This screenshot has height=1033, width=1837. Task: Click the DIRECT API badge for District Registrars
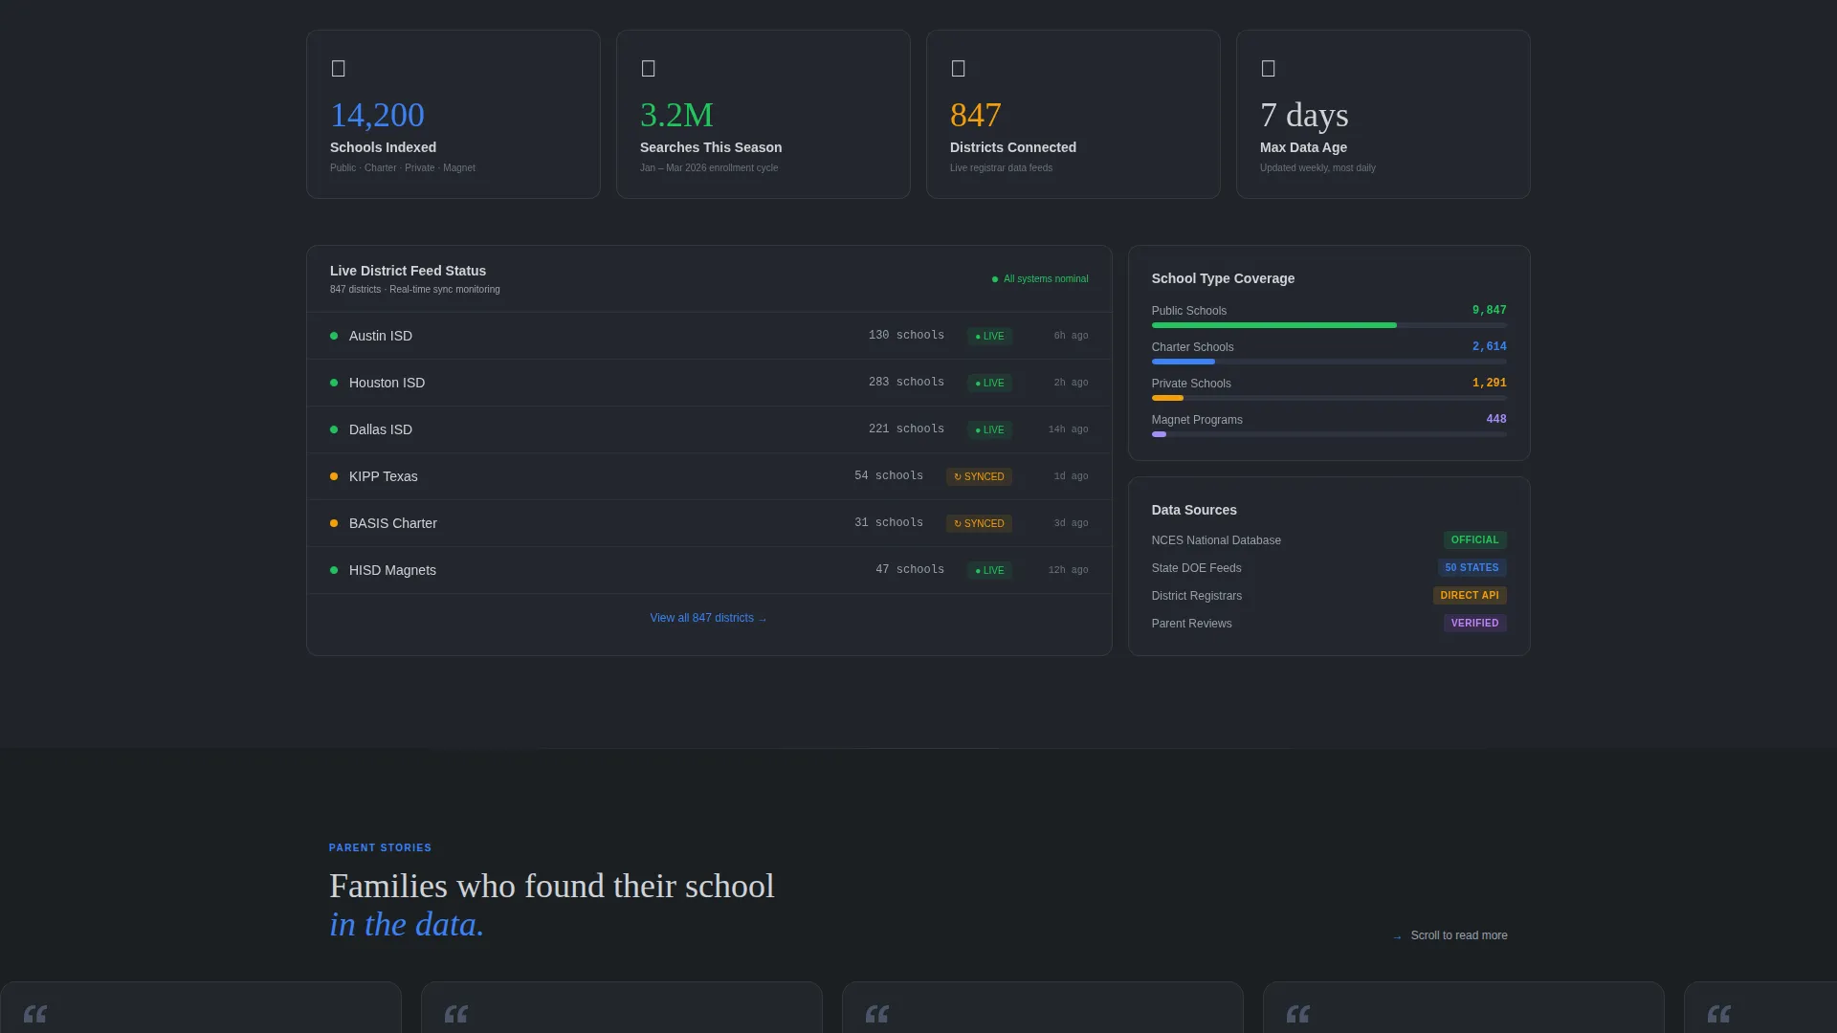[x=1470, y=596]
